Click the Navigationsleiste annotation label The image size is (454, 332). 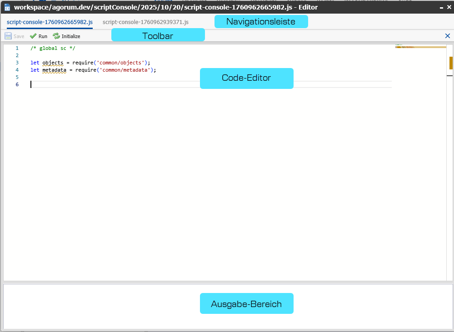pyautogui.click(x=261, y=22)
